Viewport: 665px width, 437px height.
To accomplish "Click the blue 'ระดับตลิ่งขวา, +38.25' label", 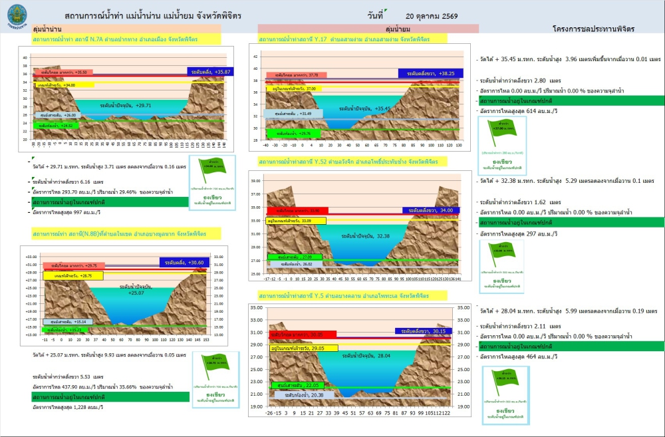I will (x=430, y=73).
